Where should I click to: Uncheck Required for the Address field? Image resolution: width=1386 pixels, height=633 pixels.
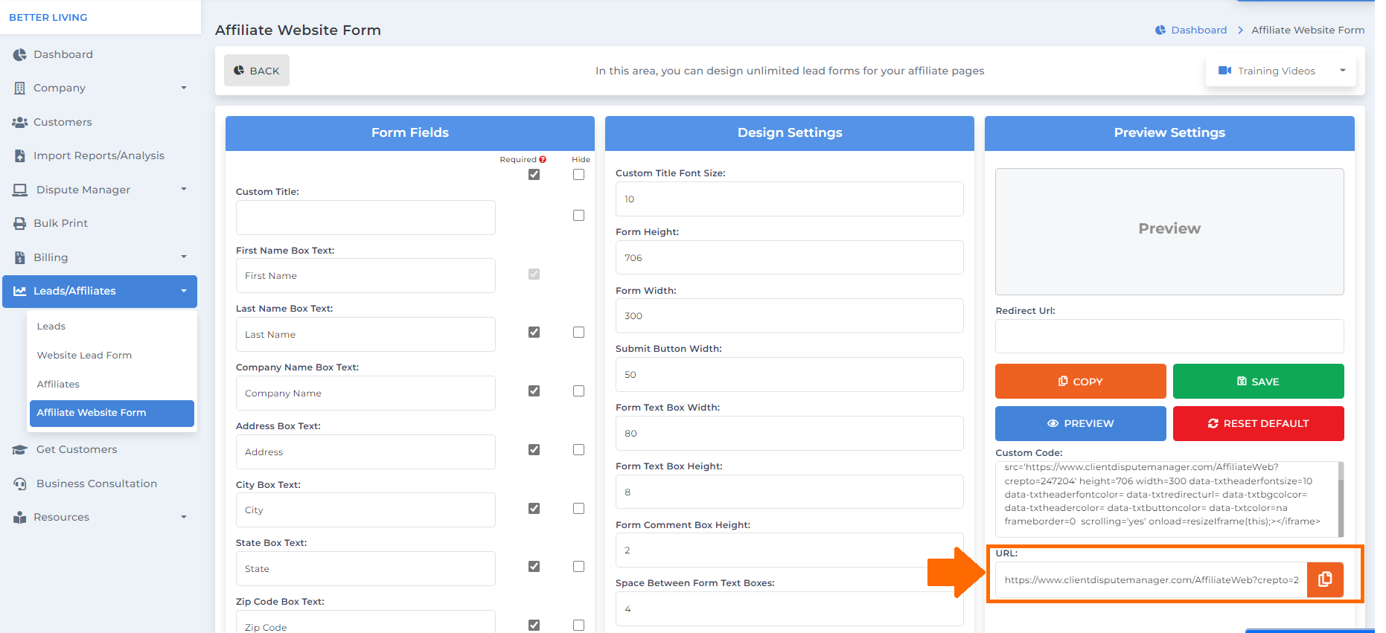coord(534,449)
